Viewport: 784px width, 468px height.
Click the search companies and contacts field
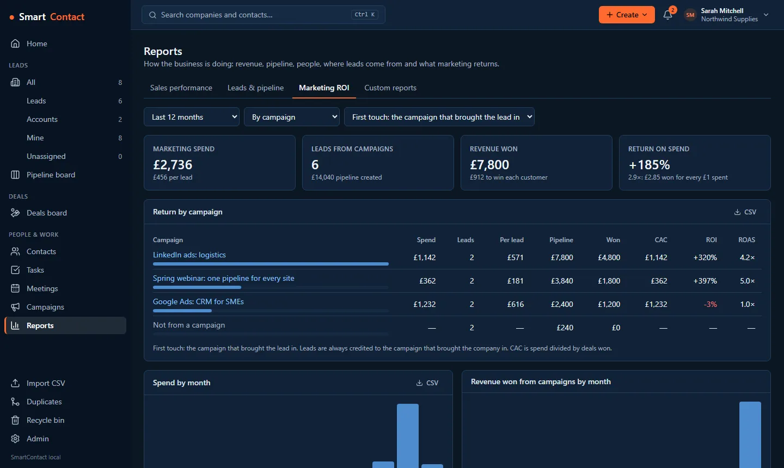coord(264,15)
